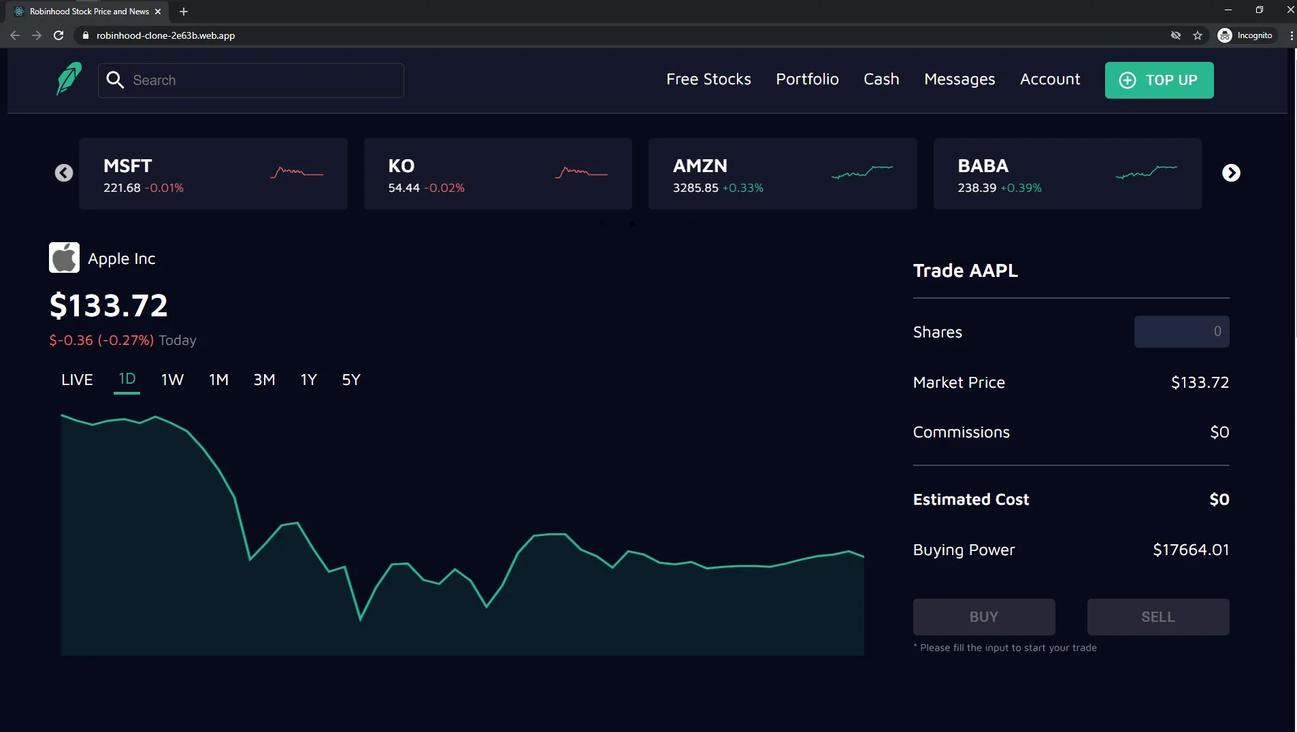Click the search magnifier icon
The width and height of the screenshot is (1297, 732).
click(115, 80)
